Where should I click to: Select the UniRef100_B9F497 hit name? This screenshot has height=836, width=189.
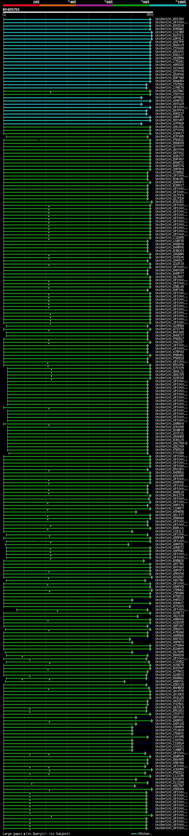169,160
